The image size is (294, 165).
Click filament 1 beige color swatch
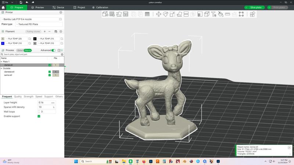[x=3, y=39]
